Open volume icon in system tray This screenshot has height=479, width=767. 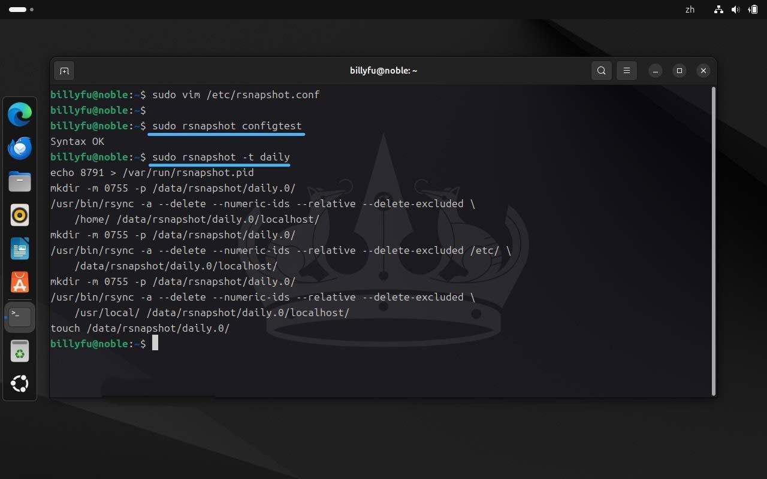[736, 10]
